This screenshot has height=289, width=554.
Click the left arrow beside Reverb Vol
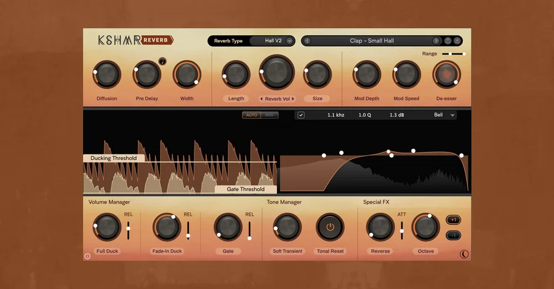(261, 99)
